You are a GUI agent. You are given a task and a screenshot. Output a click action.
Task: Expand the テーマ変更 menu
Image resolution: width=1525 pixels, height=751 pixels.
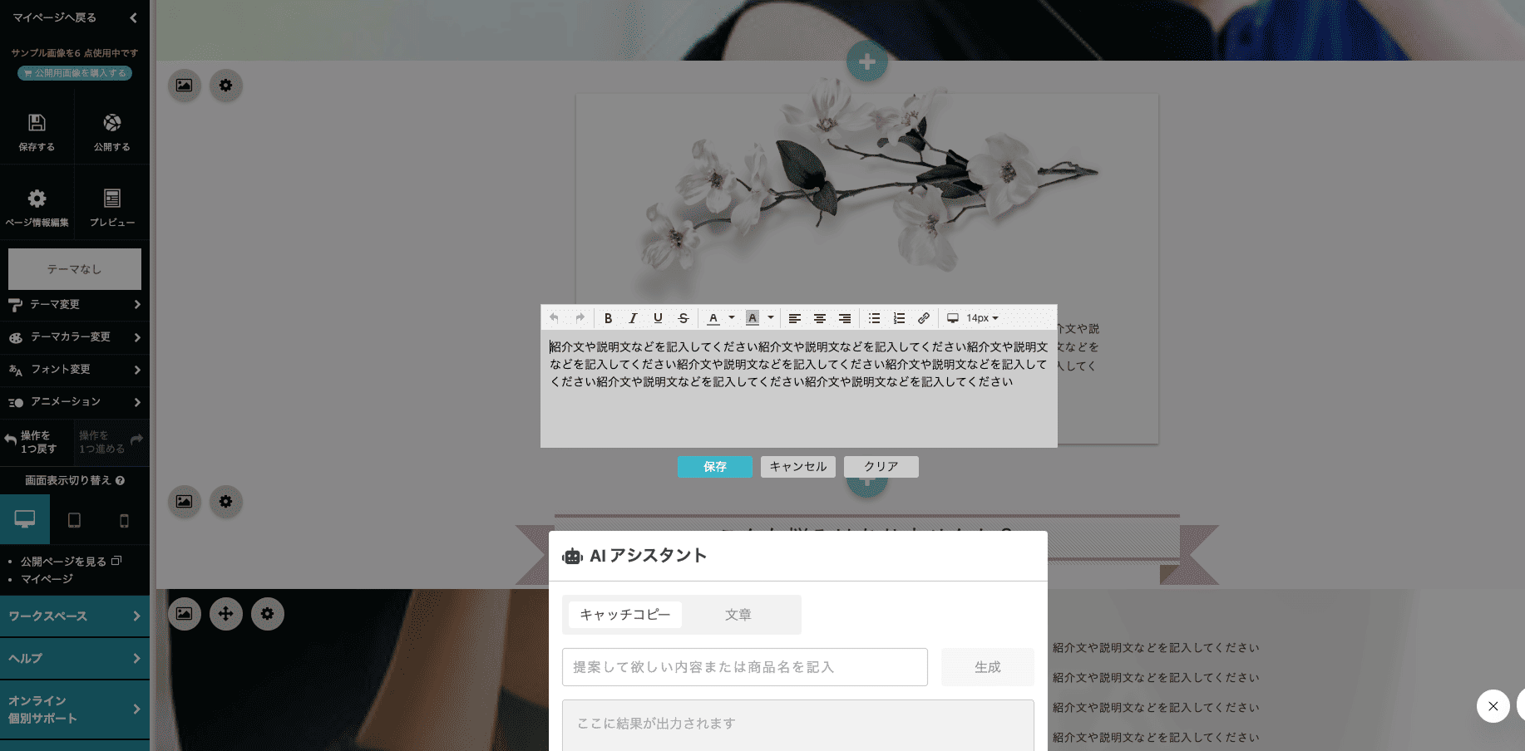[75, 305]
